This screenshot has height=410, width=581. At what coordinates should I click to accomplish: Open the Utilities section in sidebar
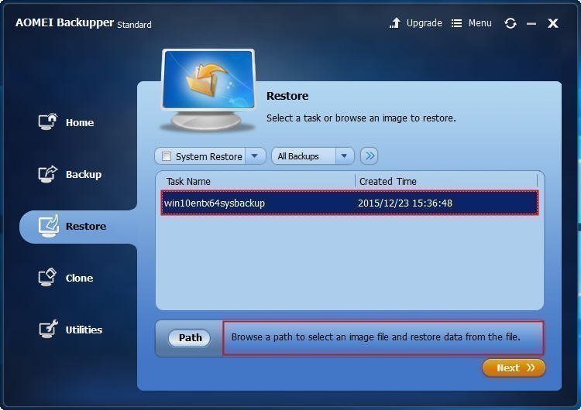tap(70, 330)
